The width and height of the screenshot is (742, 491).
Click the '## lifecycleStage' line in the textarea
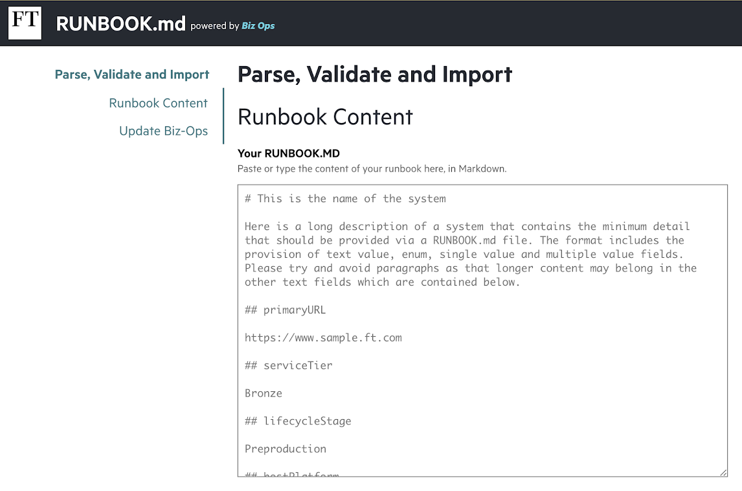(298, 422)
